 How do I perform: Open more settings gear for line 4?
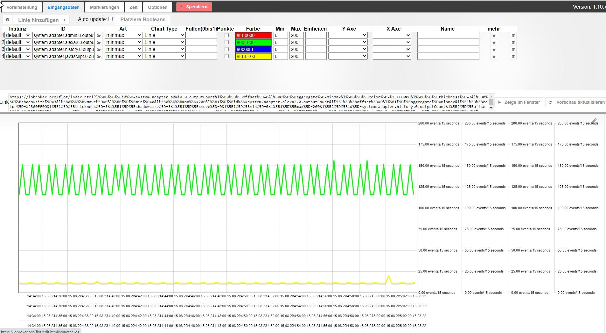coord(494,57)
